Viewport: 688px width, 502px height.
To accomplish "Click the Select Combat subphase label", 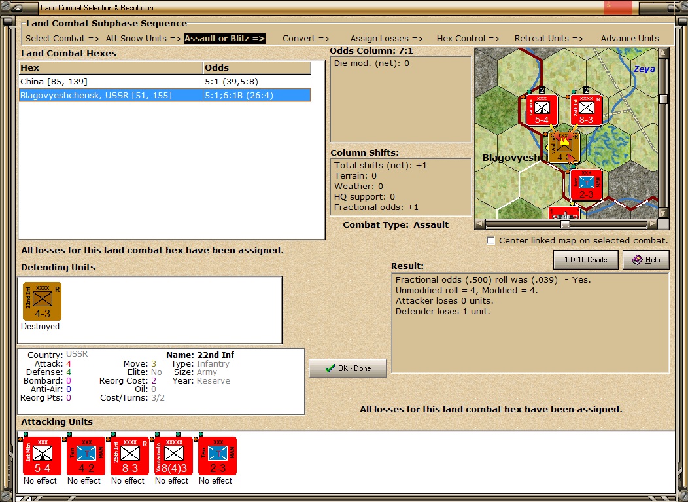I will pos(62,38).
